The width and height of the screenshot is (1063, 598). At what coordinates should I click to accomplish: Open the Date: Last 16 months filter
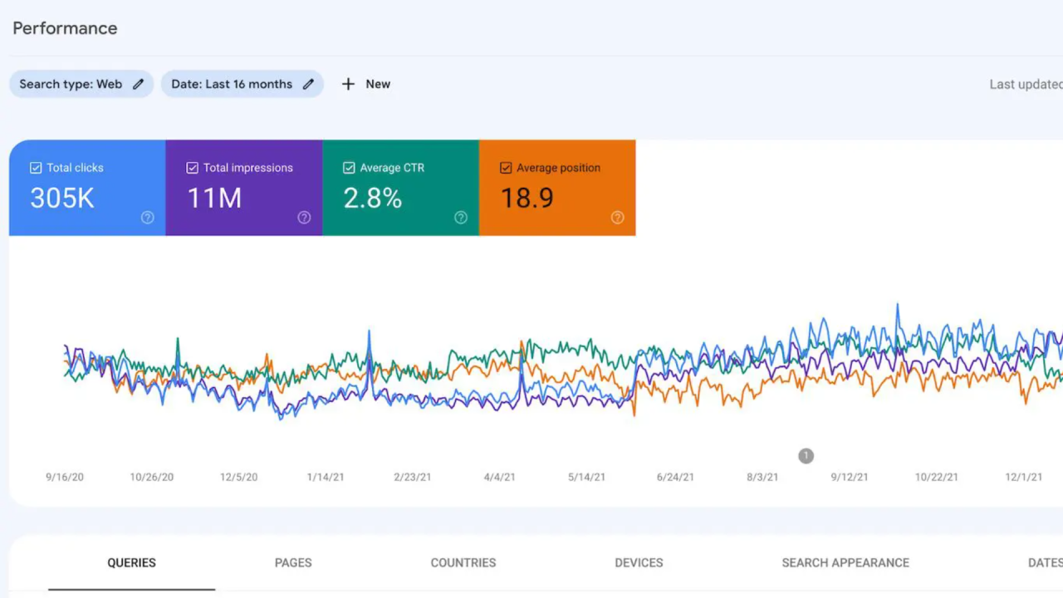click(x=232, y=84)
